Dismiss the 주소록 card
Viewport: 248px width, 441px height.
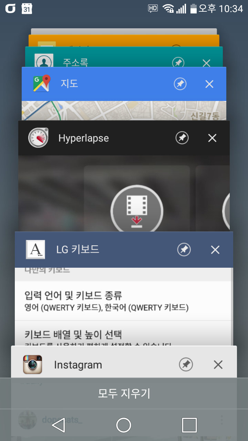[x=206, y=63]
